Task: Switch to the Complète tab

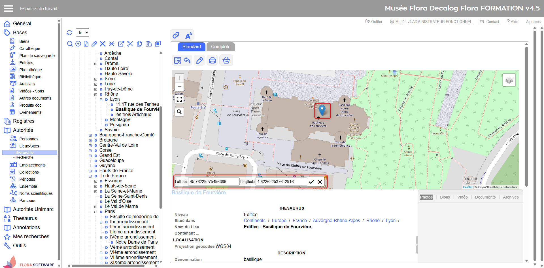Action: point(220,47)
